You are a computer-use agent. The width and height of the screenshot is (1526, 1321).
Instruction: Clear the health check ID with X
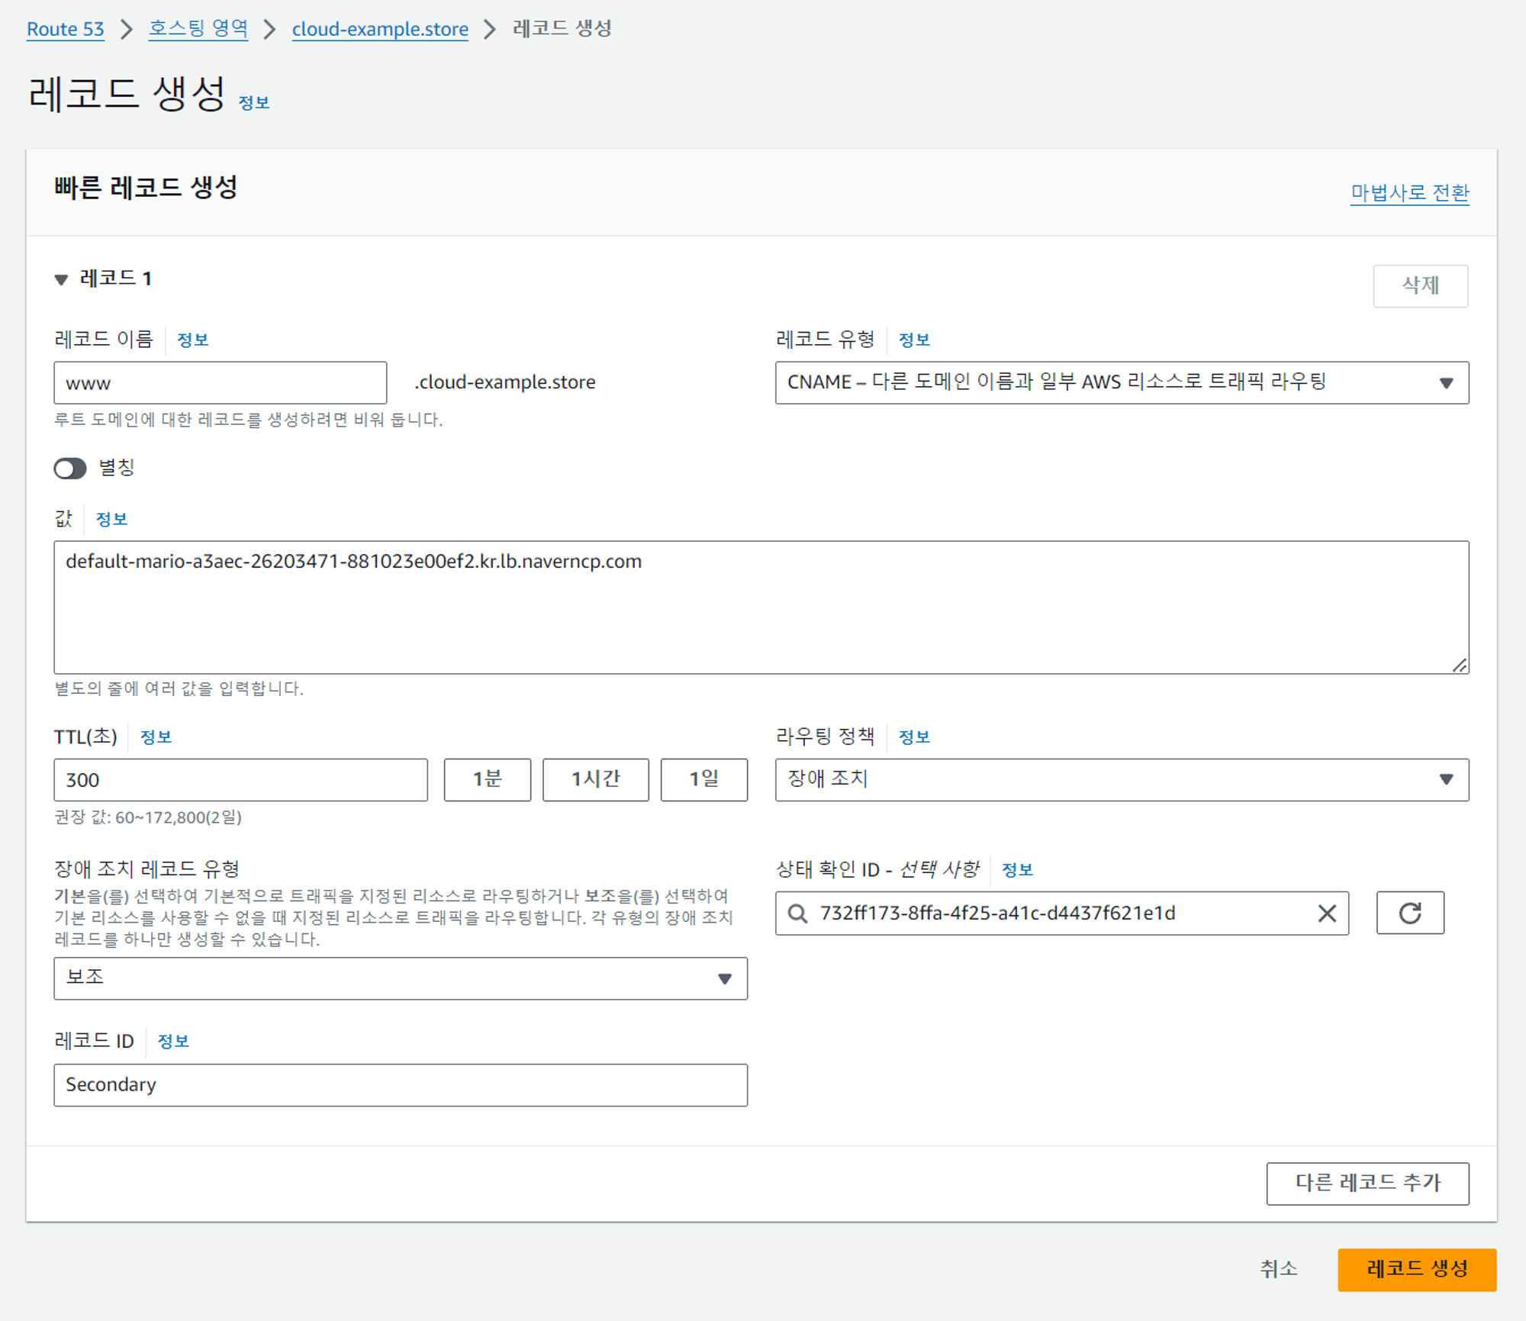pyautogui.click(x=1327, y=913)
